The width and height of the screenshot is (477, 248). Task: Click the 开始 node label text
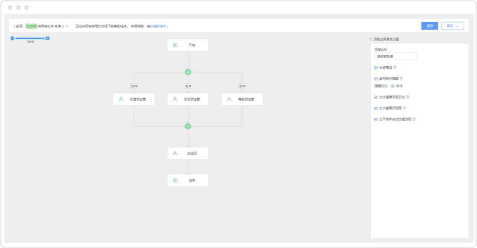192,45
